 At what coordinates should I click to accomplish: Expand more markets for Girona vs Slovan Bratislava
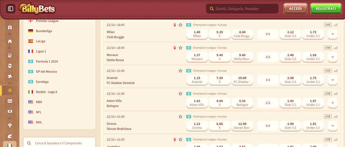pos(333,125)
